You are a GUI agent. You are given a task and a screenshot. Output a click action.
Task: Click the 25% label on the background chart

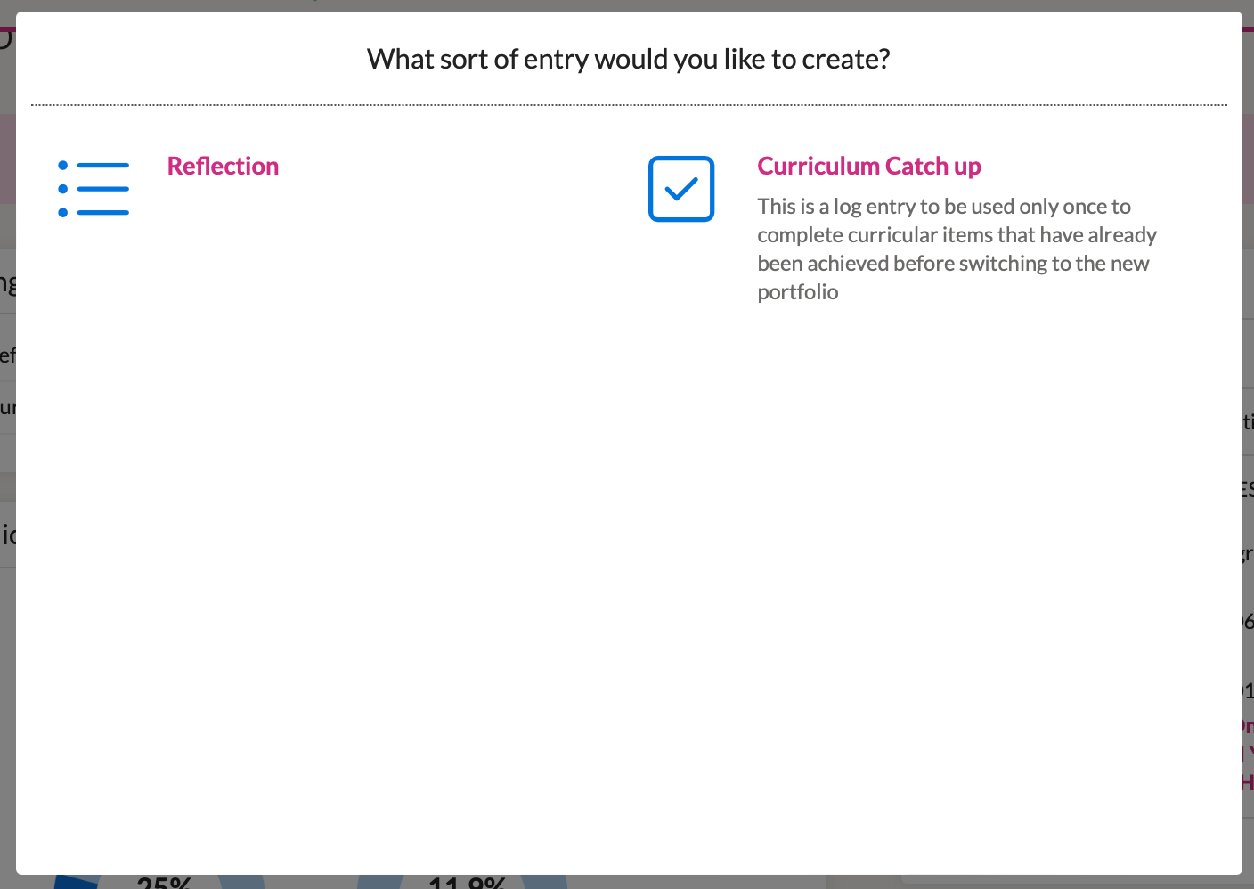pos(163,883)
